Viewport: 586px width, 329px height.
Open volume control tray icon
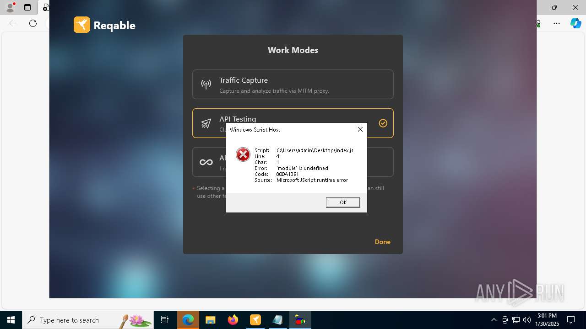pyautogui.click(x=527, y=320)
